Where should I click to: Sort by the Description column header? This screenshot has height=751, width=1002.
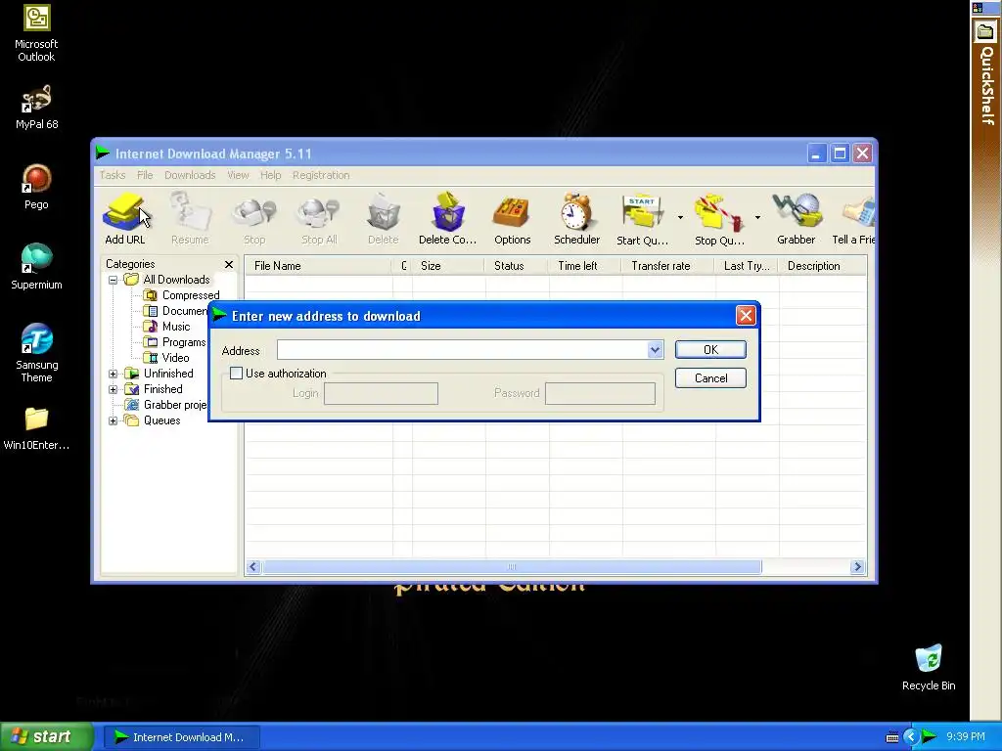pos(822,266)
